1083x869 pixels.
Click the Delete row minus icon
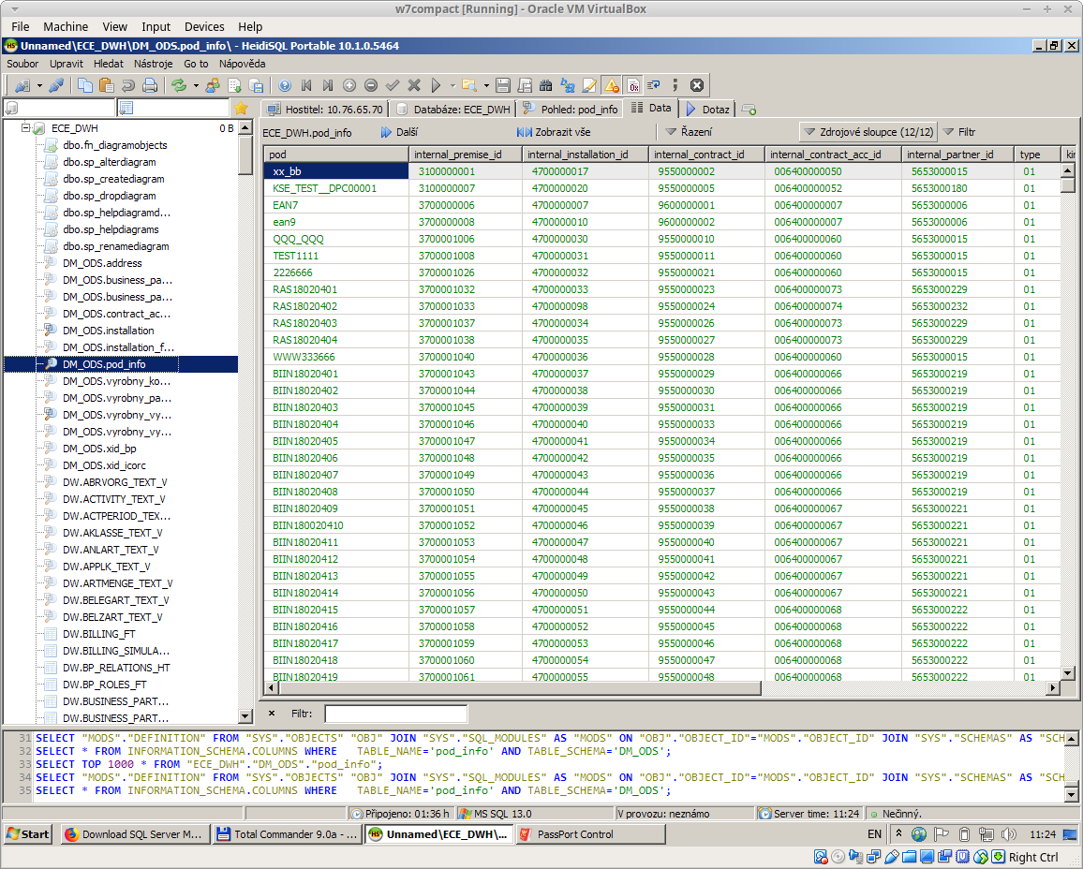[x=371, y=85]
